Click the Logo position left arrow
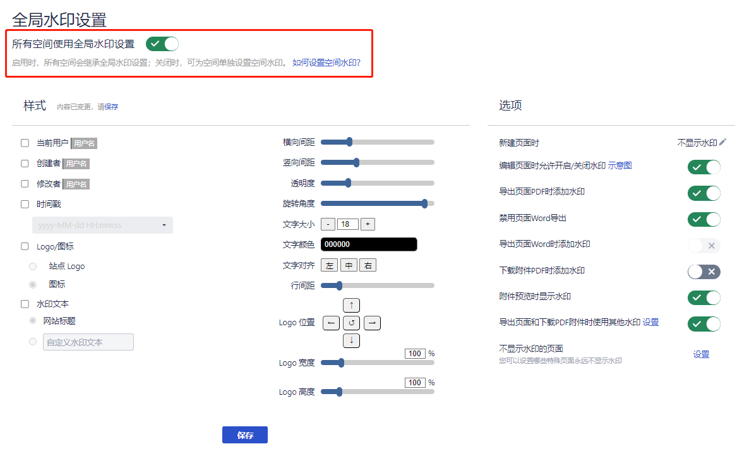This screenshot has width=742, height=456. 331,323
